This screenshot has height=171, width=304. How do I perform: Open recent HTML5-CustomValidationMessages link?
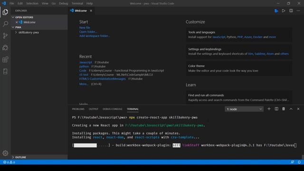tap(103, 79)
